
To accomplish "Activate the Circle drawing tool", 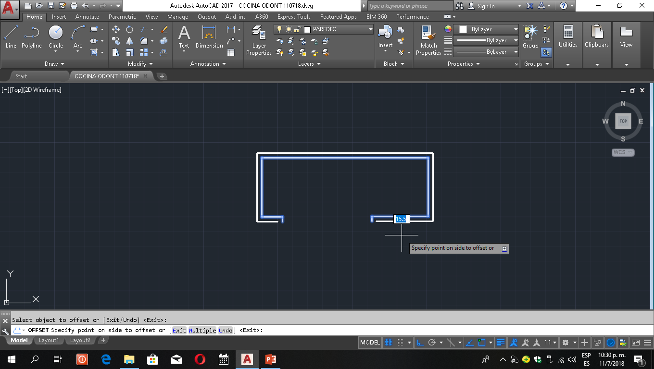I will coord(56,37).
